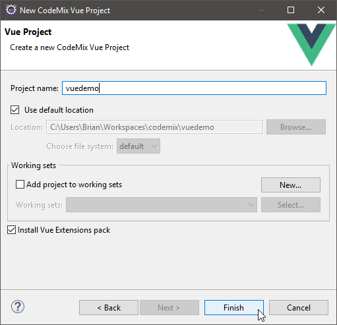Close the dialog with the X button
This screenshot has height=325, width=337.
(x=321, y=10)
